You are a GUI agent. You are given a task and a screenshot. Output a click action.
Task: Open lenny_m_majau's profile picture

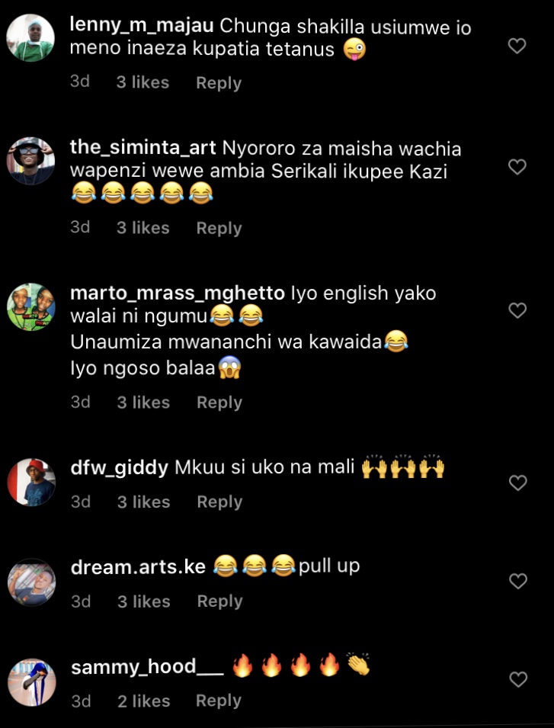coord(30,38)
